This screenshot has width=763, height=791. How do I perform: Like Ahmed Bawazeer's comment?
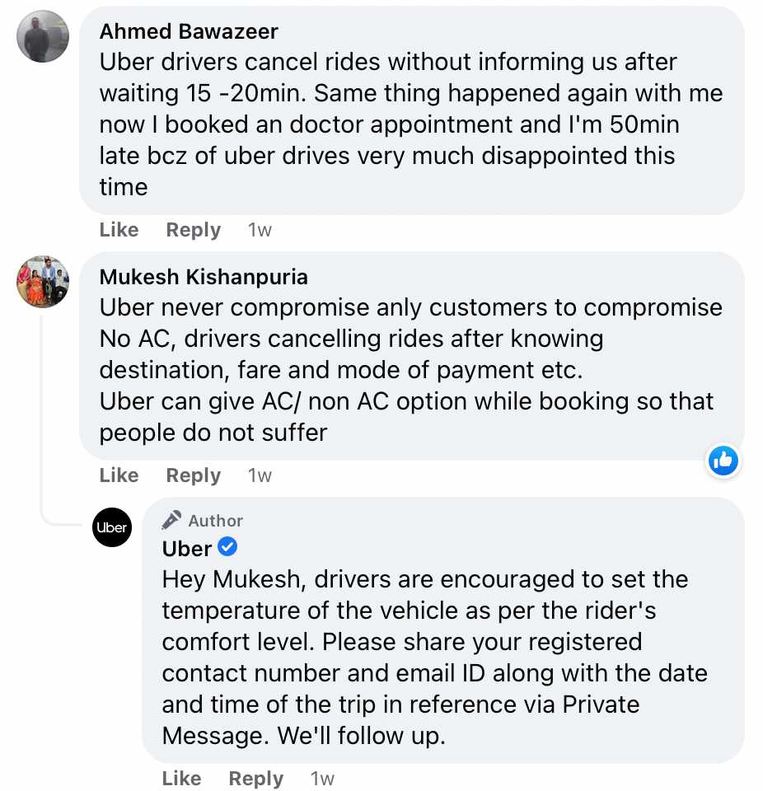pos(119,230)
